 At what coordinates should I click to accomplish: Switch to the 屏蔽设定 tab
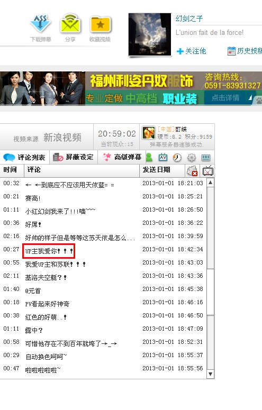click(x=73, y=157)
